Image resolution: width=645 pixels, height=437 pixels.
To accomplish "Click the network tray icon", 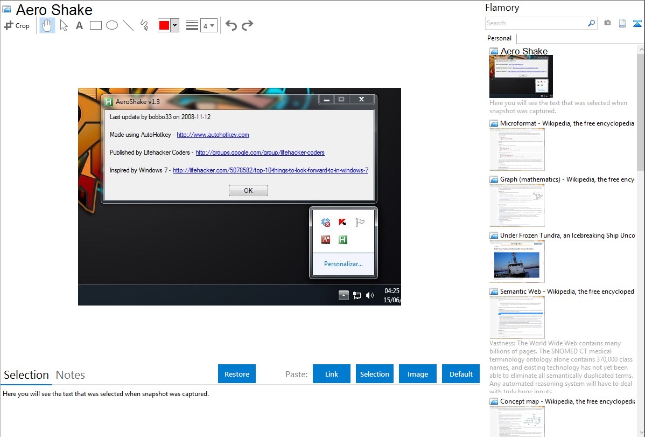I will 356,295.
